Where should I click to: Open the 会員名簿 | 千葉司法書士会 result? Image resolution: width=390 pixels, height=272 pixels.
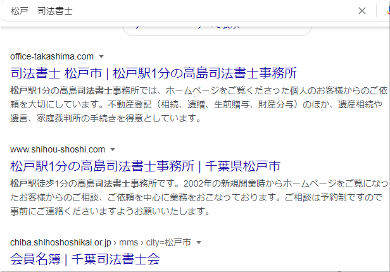(x=85, y=259)
